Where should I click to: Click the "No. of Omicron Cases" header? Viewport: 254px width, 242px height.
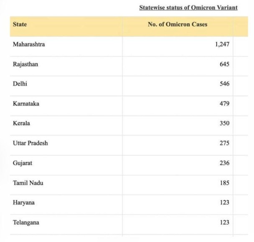pos(178,24)
